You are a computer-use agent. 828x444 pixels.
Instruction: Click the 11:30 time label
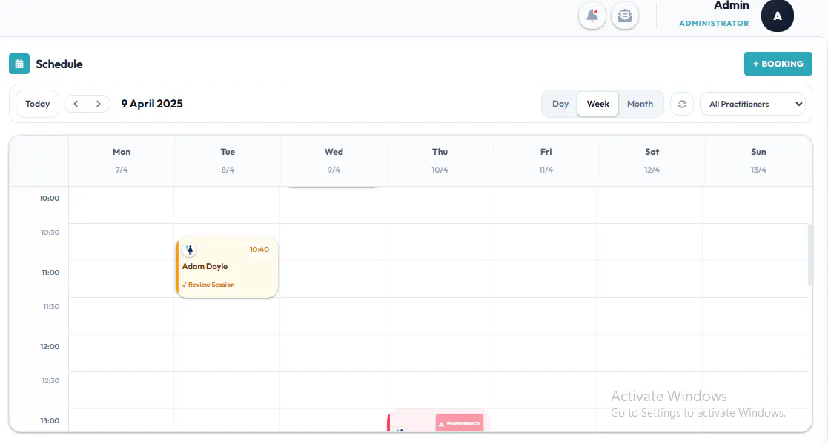(x=51, y=306)
